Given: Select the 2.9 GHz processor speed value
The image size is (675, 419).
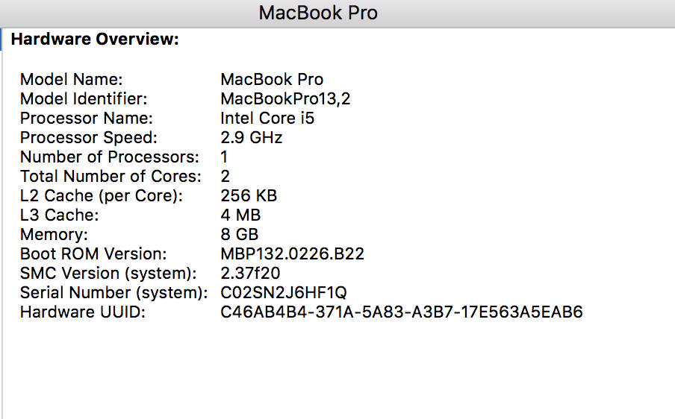Looking at the screenshot, I should point(252,137).
